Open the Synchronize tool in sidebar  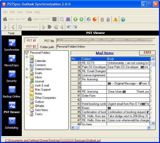pyautogui.click(x=12, y=45)
